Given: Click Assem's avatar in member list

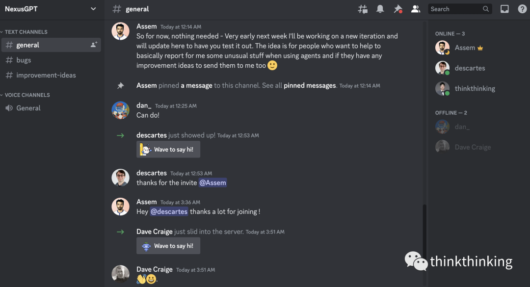Looking at the screenshot, I should click(442, 48).
